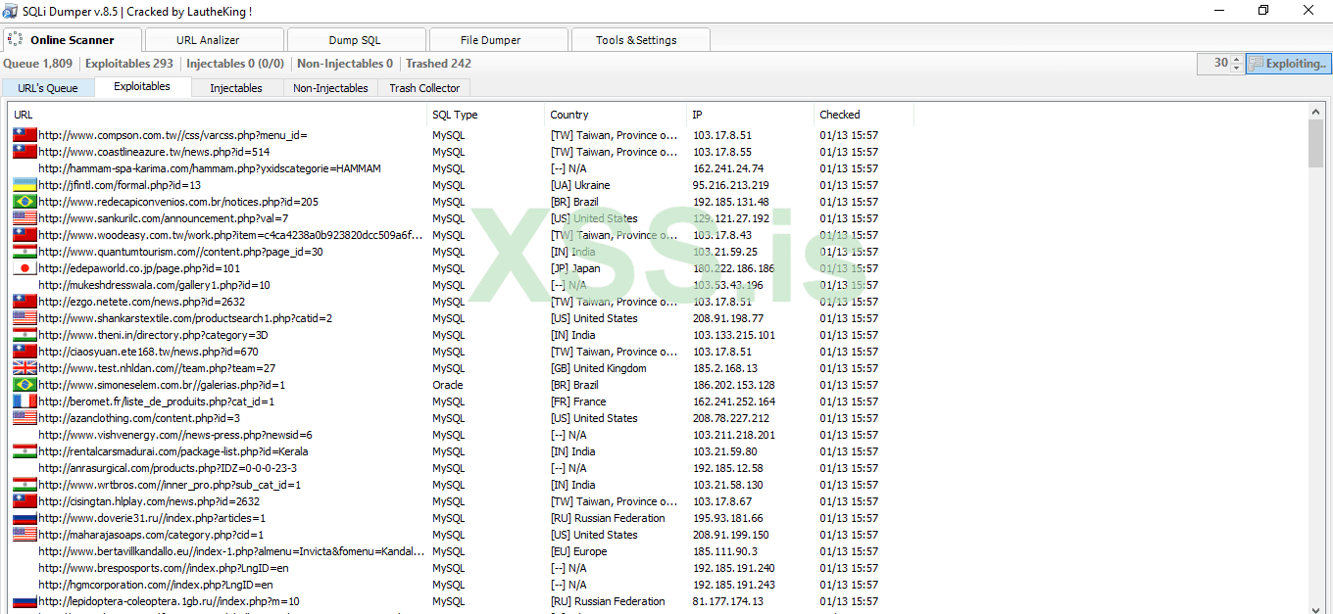
Task: Click IP cell 95.216.213.219
Action: pos(730,185)
